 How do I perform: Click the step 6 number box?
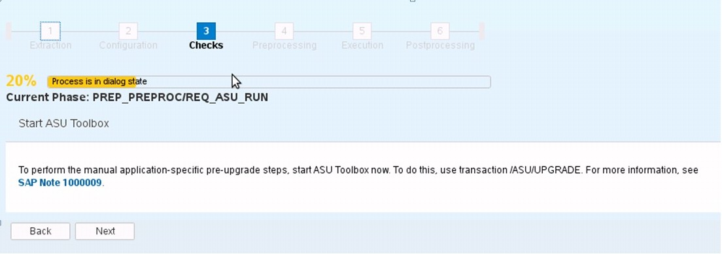(439, 31)
